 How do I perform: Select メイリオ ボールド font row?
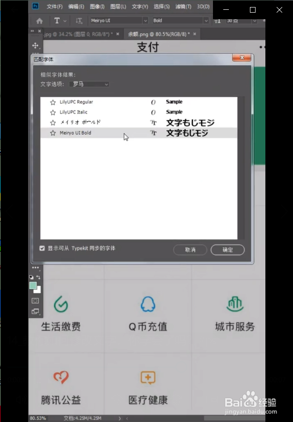pos(139,123)
